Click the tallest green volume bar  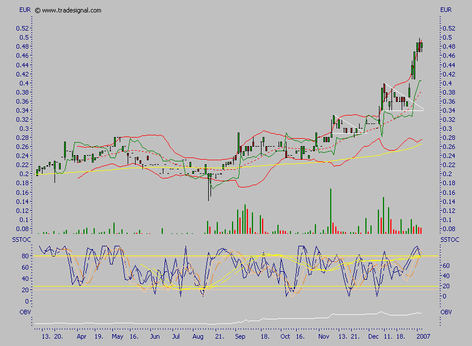[331, 210]
